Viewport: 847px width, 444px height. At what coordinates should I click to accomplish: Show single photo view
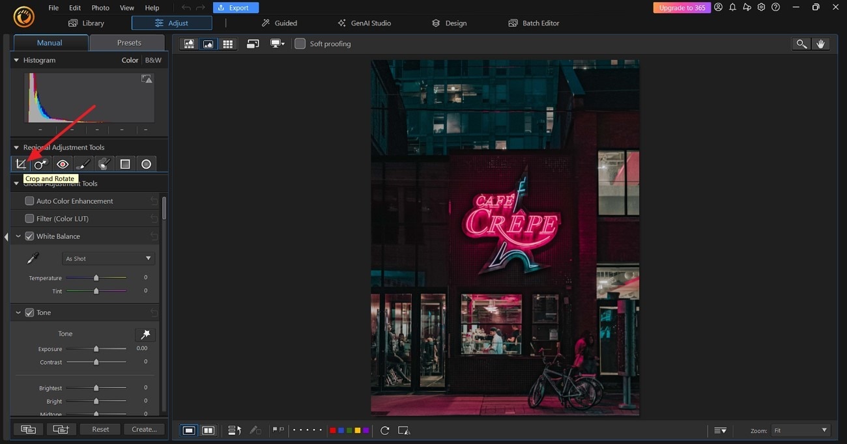click(x=189, y=430)
